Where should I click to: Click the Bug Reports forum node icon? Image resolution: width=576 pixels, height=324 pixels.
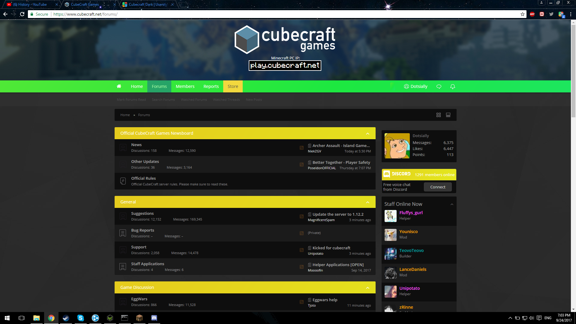click(123, 233)
